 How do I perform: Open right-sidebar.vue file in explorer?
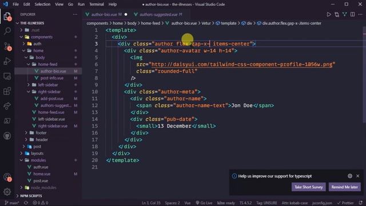53,126
